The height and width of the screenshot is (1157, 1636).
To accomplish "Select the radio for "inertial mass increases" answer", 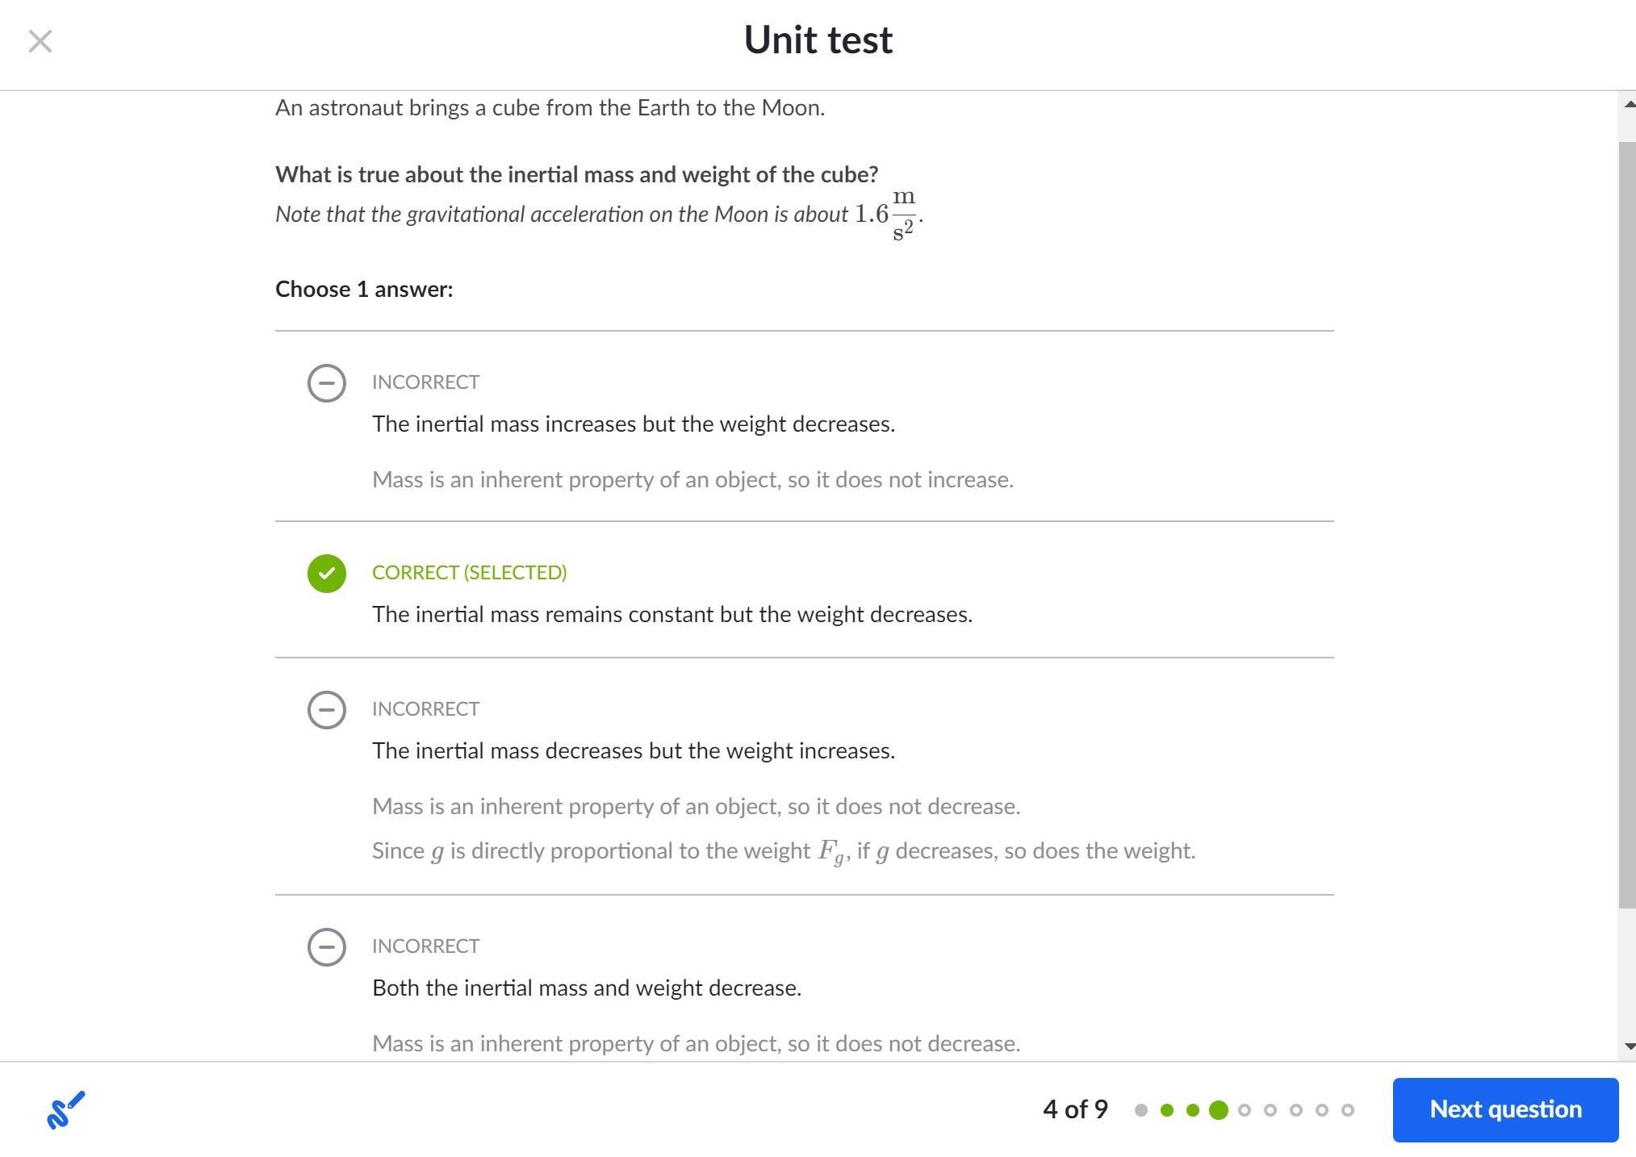I will (326, 383).
